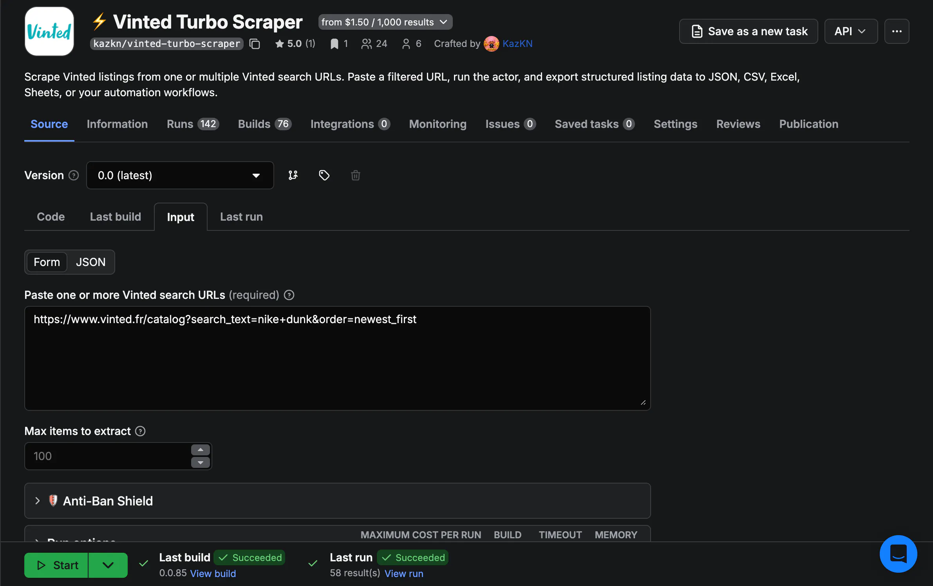The image size is (933, 586).
Task: Open the API dropdown menu
Action: (x=851, y=31)
